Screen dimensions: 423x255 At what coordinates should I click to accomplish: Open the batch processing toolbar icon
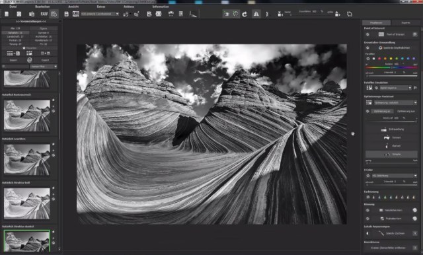click(32, 14)
